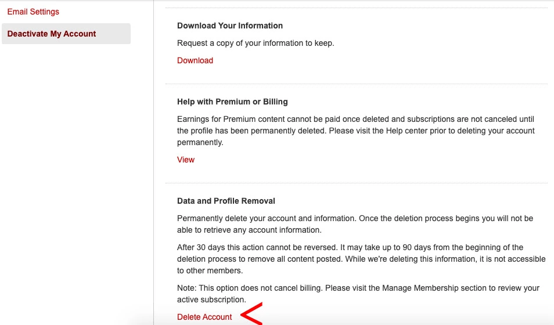Click the Data and Profile Removal heading
Screen dimensions: 554x325
pyautogui.click(x=226, y=201)
